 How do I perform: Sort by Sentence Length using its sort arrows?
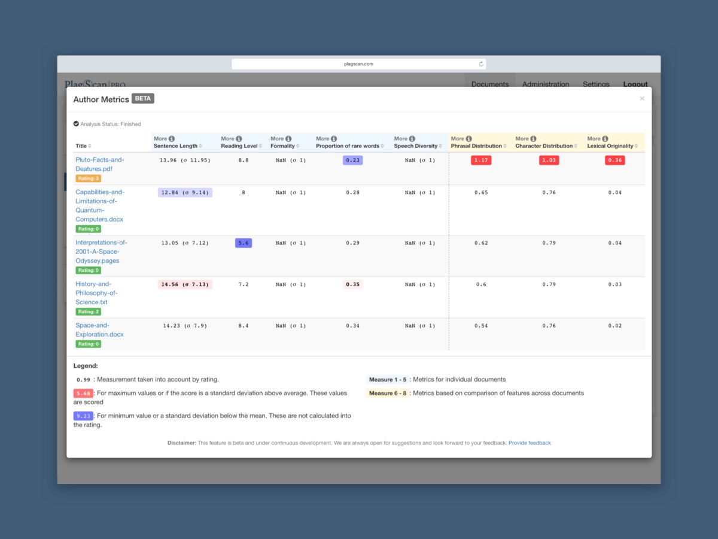click(200, 146)
